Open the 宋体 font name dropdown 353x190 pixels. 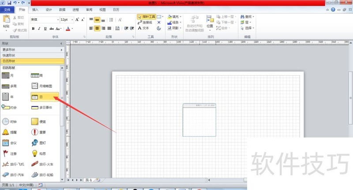[58, 19]
